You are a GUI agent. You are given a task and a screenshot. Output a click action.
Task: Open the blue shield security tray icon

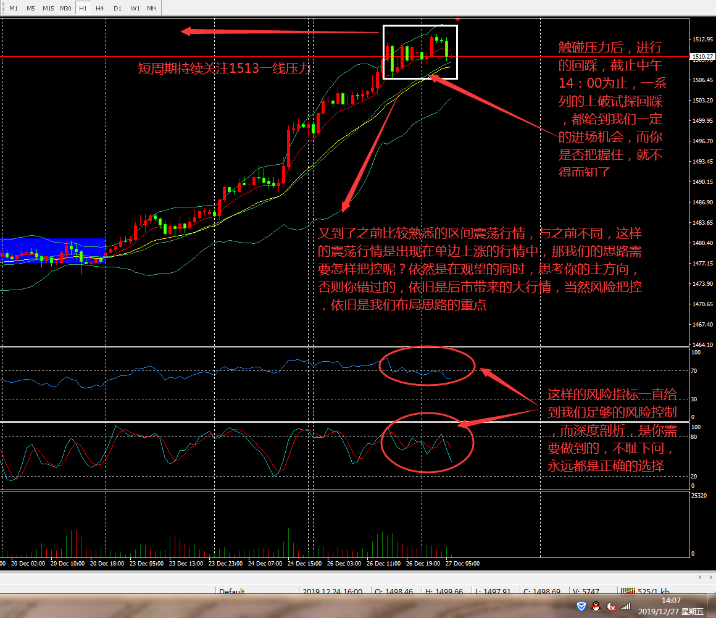pos(581,606)
